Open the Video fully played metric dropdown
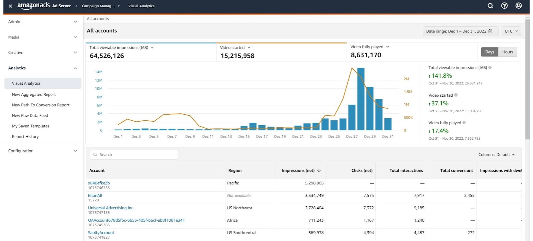533x241 pixels. [x=387, y=47]
